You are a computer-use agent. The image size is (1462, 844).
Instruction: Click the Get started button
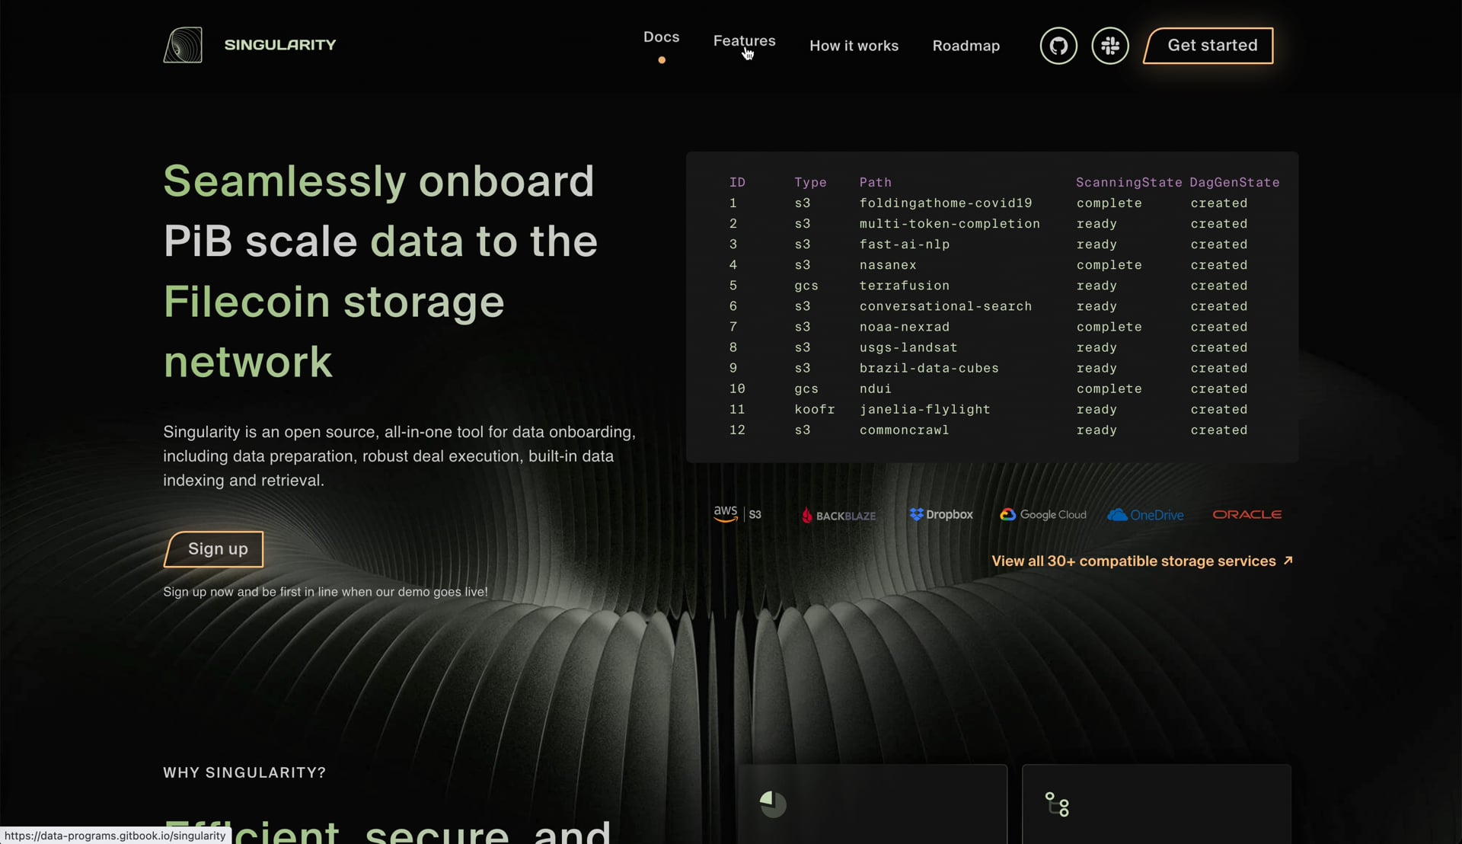click(x=1208, y=46)
